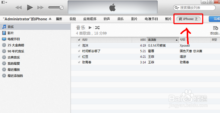
Task: Sort by the 专辑 column header
Action: tap(195, 40)
